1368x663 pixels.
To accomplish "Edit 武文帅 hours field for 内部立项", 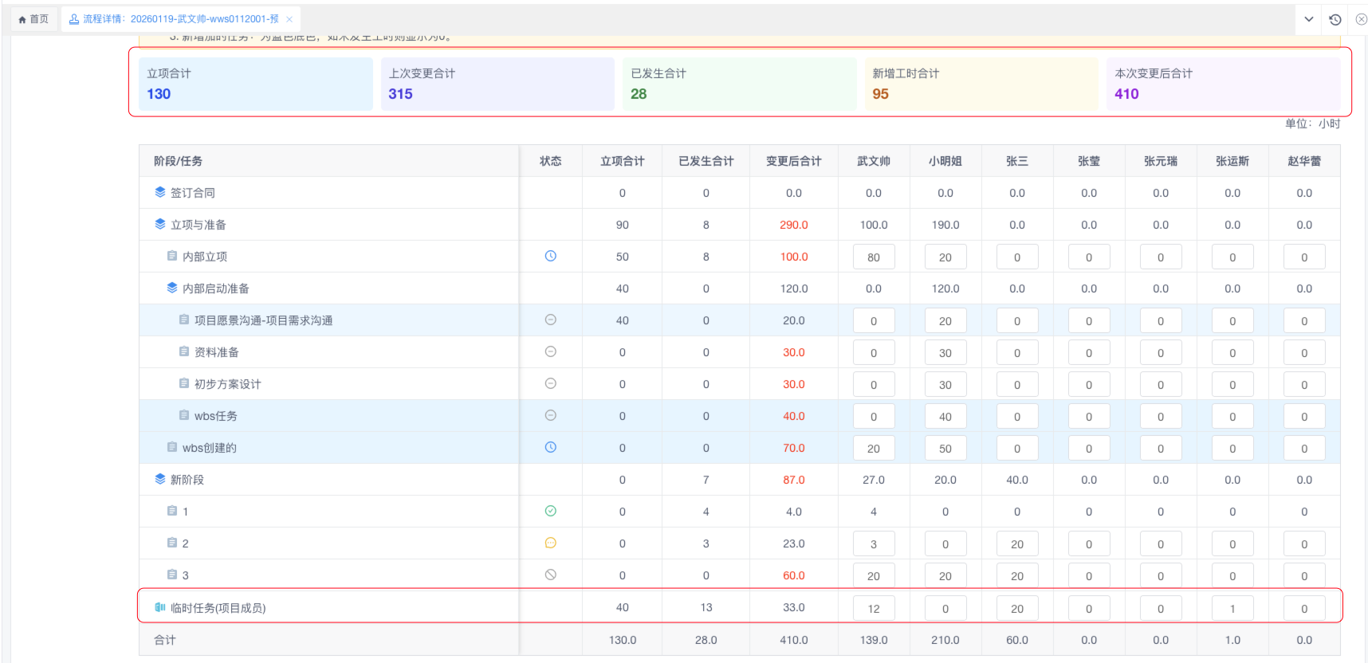I will pyautogui.click(x=874, y=257).
